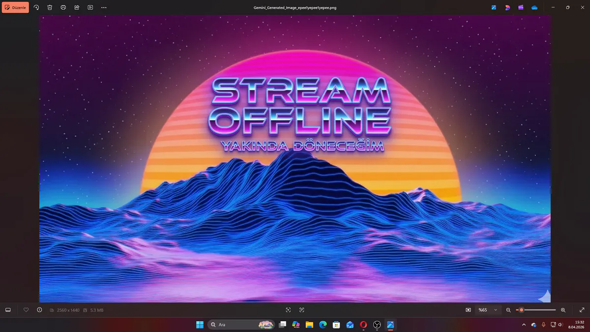Open the OneDrive cloud icon in title bar

pyautogui.click(x=534, y=7)
